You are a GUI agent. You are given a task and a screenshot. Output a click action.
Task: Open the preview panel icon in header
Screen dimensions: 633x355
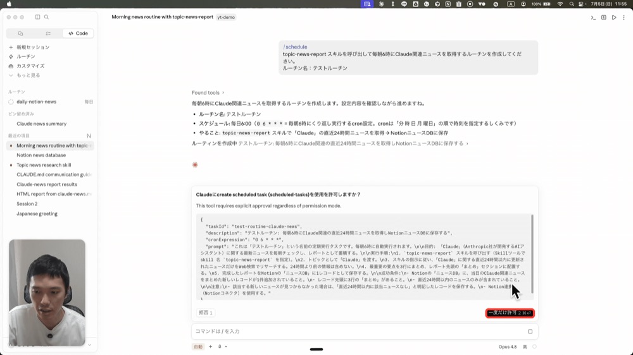[603, 17]
